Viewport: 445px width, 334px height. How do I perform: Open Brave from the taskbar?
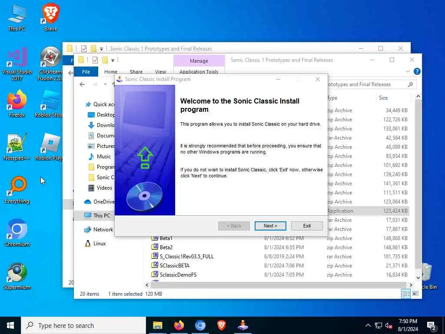coord(221,325)
